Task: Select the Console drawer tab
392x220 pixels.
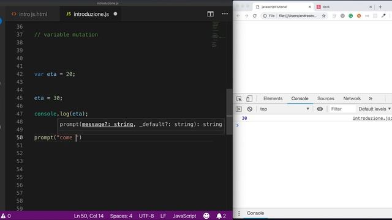Action: [255, 213]
